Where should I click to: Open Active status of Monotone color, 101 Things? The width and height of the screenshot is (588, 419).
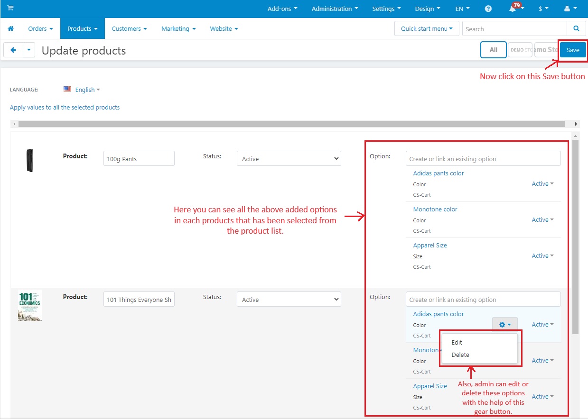tap(543, 360)
